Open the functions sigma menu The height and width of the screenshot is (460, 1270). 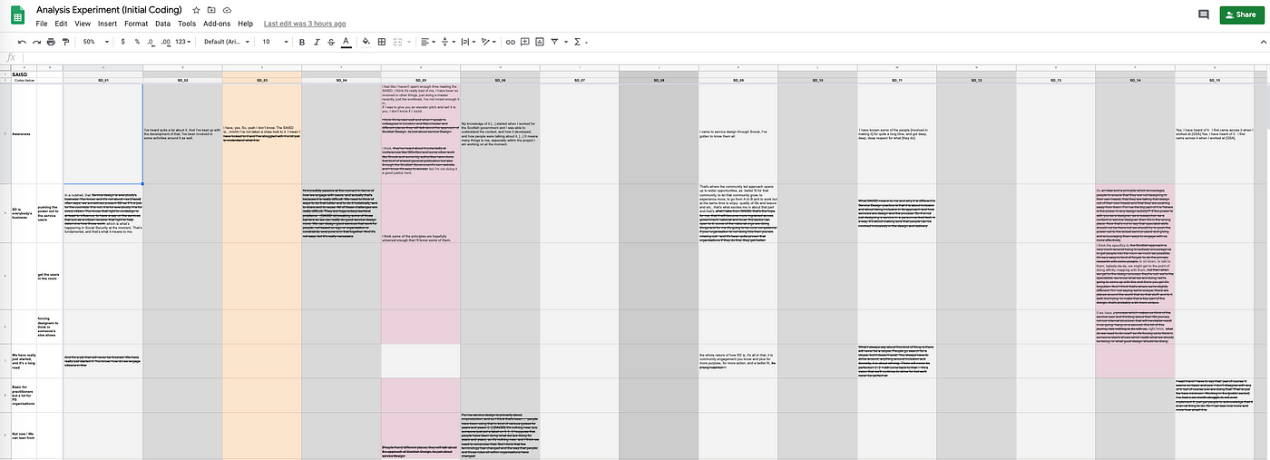click(x=578, y=42)
